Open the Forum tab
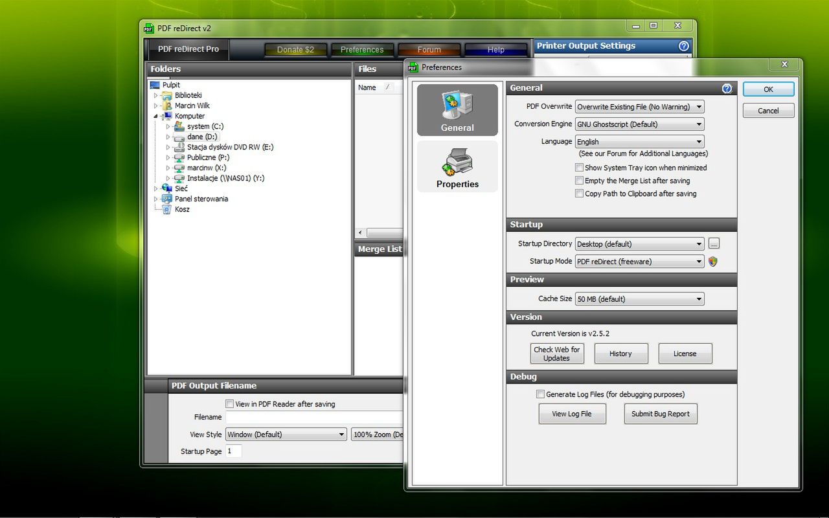Image resolution: width=829 pixels, height=518 pixels. click(429, 50)
